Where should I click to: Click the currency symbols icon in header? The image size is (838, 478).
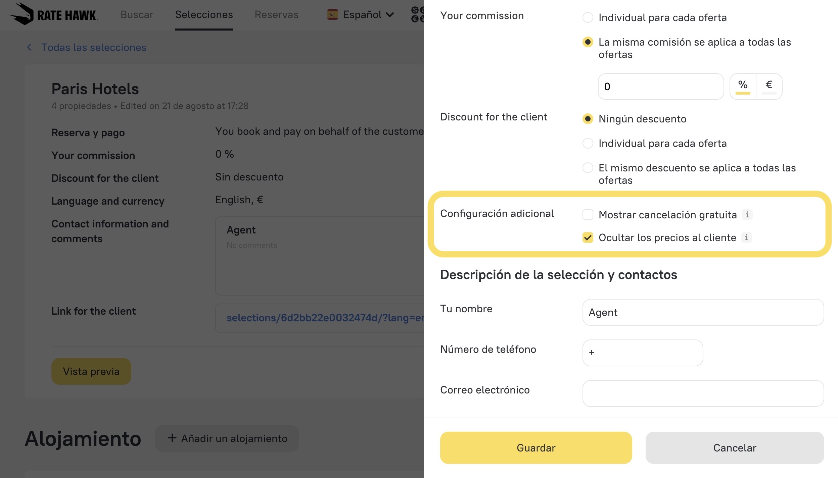[x=417, y=15]
